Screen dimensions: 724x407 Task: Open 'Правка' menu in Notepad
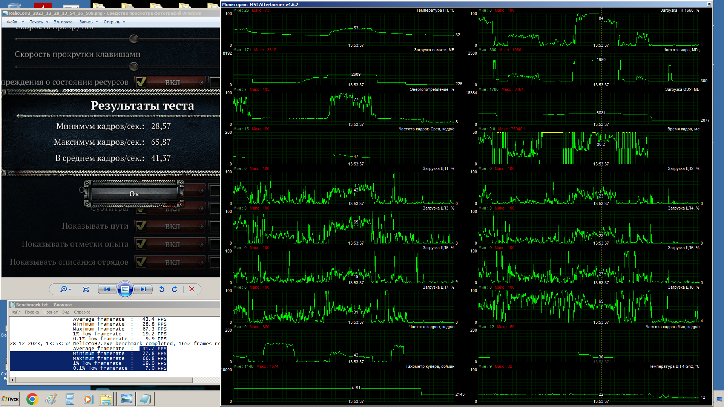point(32,312)
